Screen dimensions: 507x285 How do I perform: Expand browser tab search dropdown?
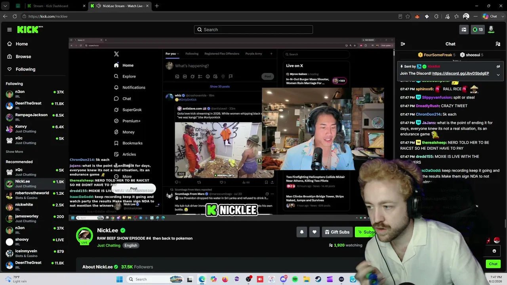(x=5, y=6)
